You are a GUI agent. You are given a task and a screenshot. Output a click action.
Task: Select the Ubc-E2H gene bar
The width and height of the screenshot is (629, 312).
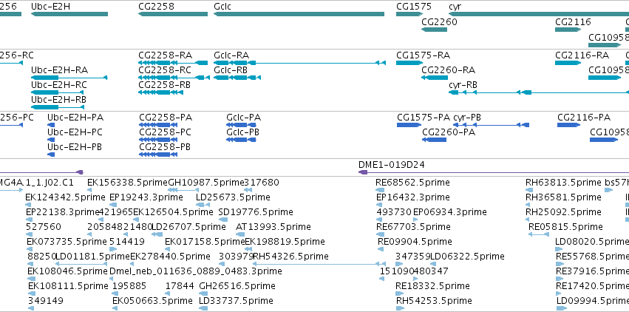click(69, 14)
